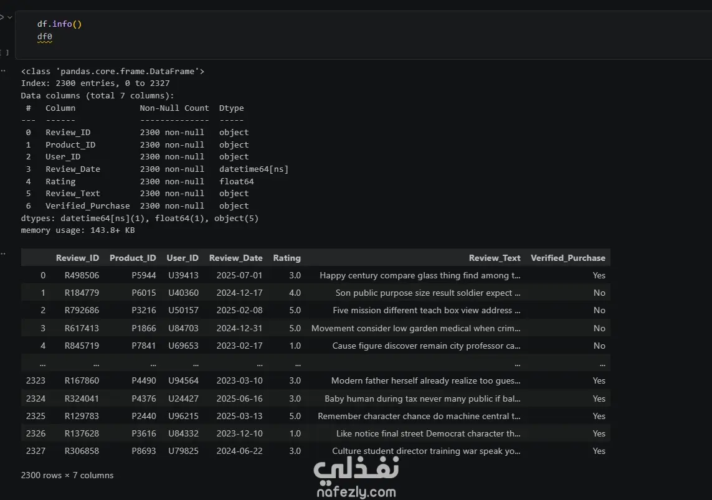Click review date 2024-06-22
This screenshot has height=500, width=712.
pyautogui.click(x=239, y=451)
